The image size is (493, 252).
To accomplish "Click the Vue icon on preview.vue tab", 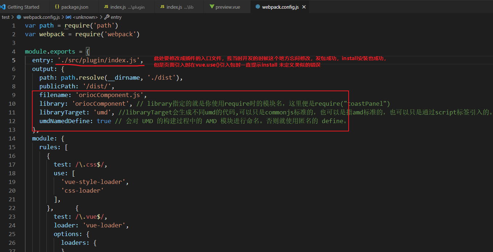I will 211,7.
